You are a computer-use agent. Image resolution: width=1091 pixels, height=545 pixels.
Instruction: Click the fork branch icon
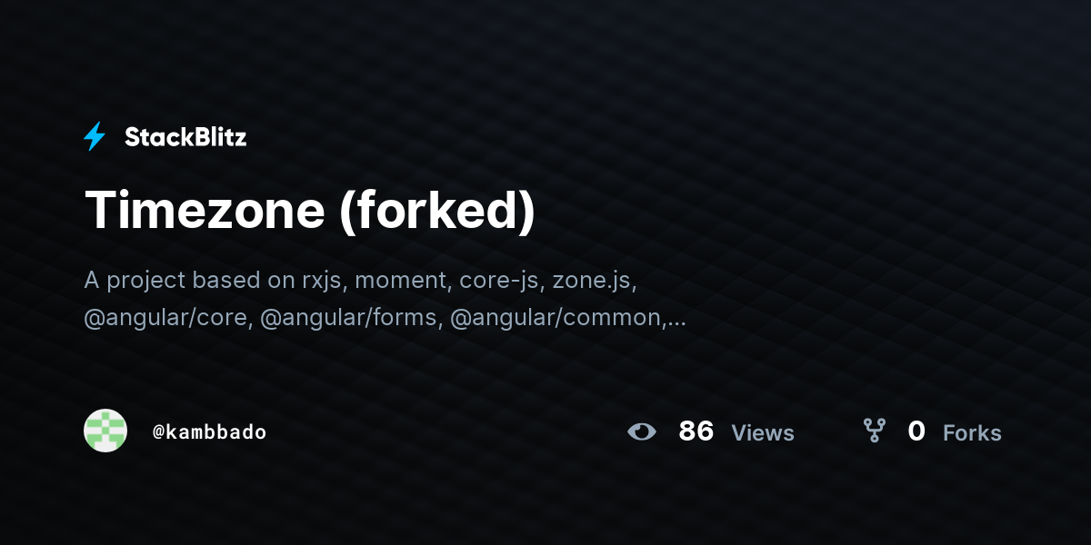click(874, 431)
